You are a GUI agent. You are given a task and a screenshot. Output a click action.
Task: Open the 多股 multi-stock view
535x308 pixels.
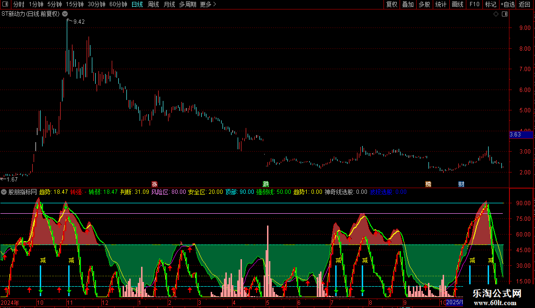click(x=425, y=4)
